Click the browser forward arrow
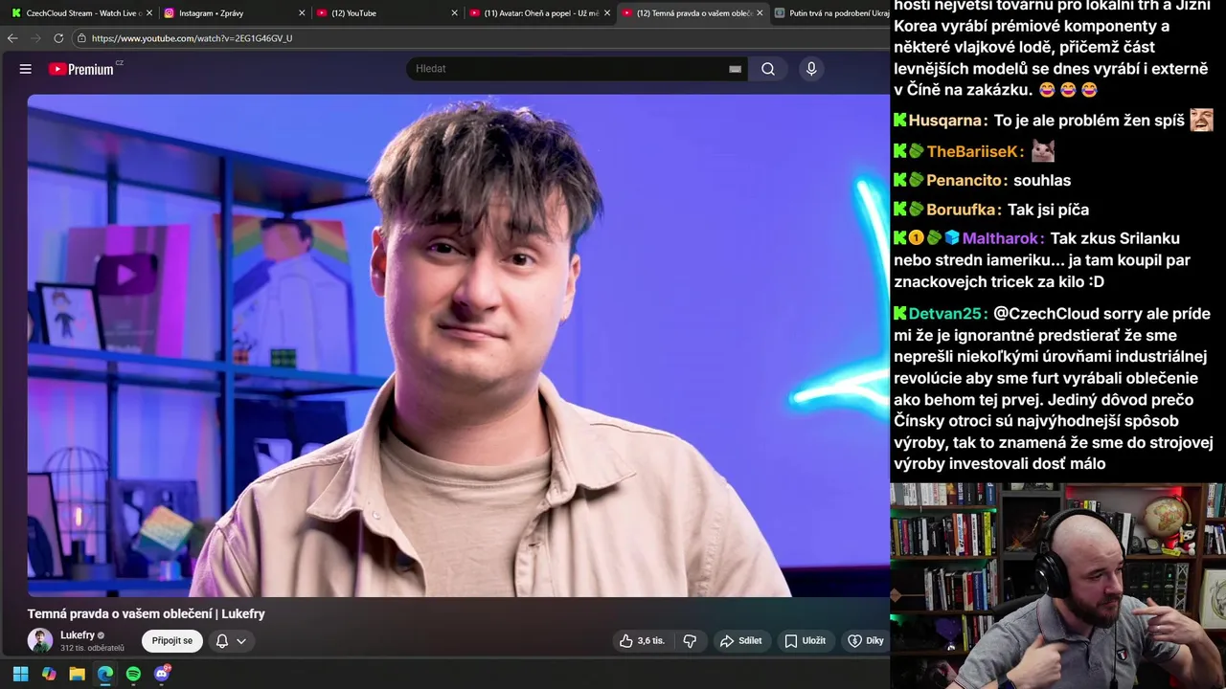The image size is (1226, 689). coord(35,38)
